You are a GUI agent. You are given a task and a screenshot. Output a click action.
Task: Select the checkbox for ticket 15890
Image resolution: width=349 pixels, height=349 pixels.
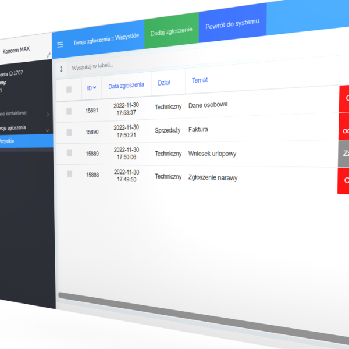tap(69, 132)
